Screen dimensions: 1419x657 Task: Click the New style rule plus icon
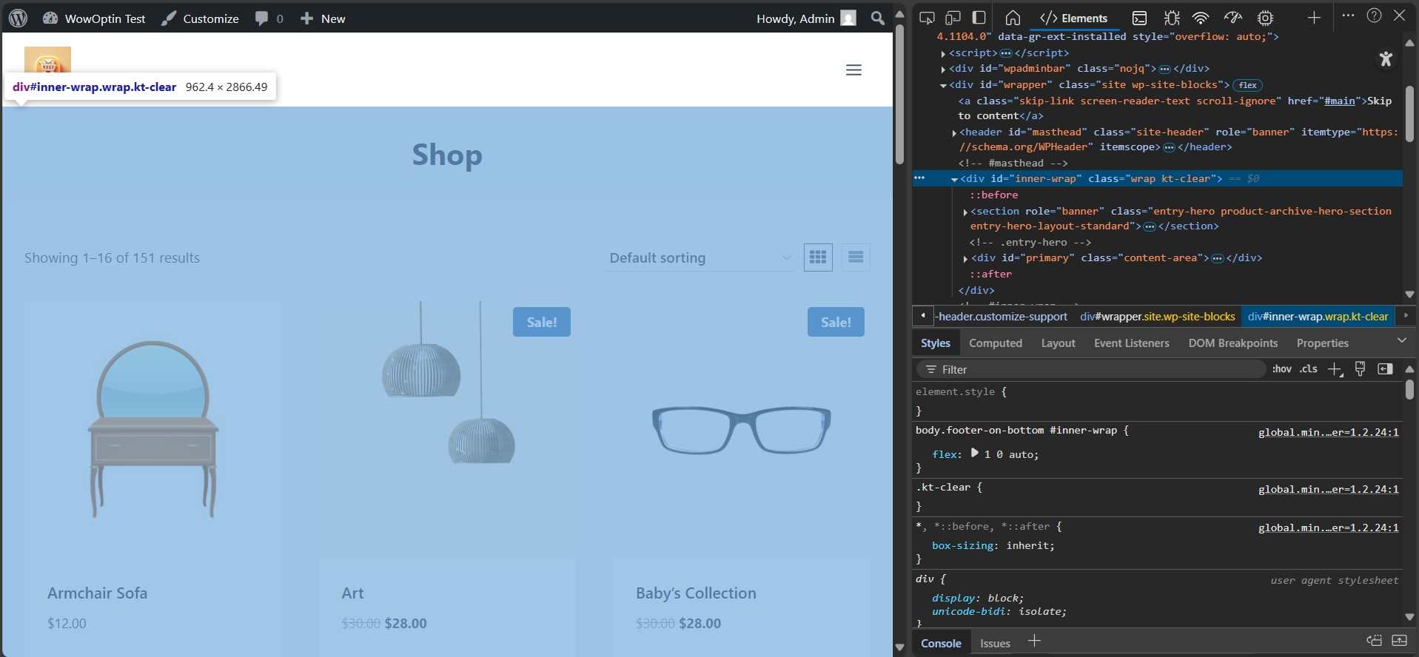coord(1335,369)
